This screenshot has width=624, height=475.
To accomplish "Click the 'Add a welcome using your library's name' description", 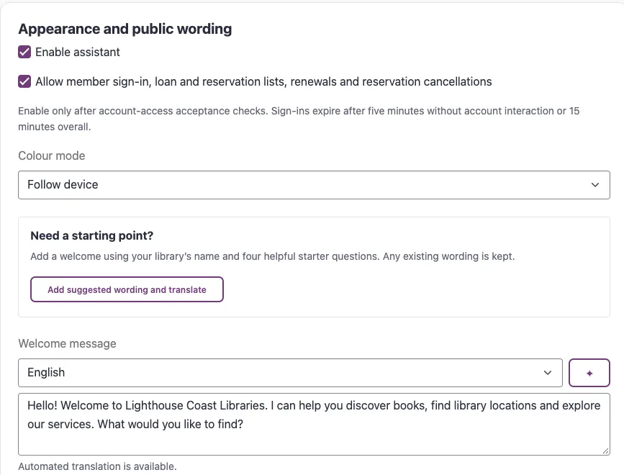I will click(x=273, y=256).
